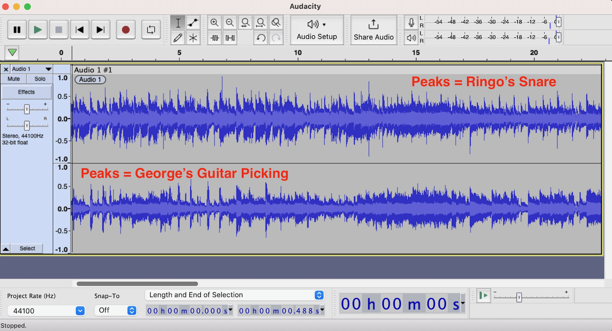Screen dimensions: 612x331
Task: Click the Redo arrow icon
Action: pyautogui.click(x=276, y=38)
